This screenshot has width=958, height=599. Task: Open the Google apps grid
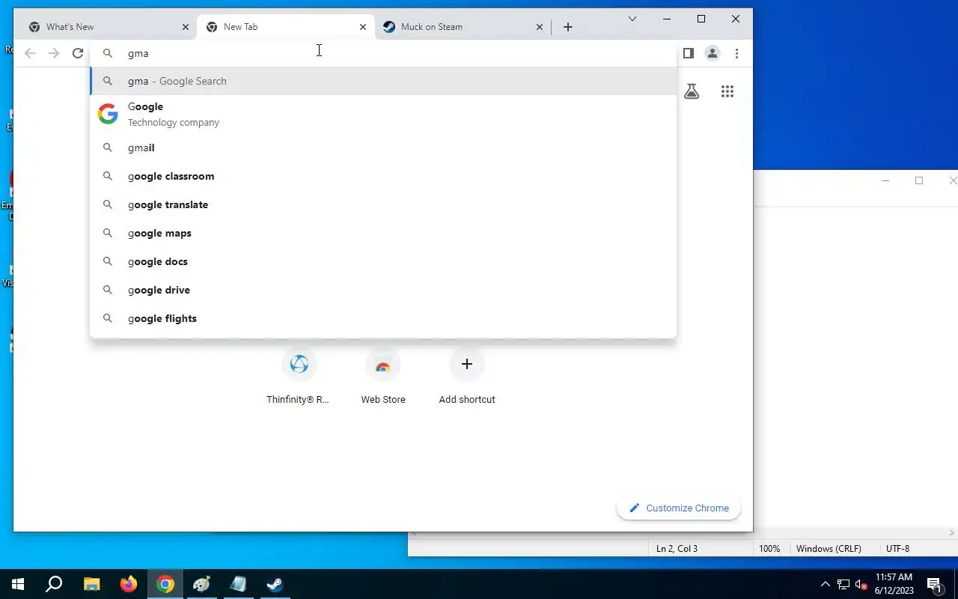pyautogui.click(x=727, y=91)
